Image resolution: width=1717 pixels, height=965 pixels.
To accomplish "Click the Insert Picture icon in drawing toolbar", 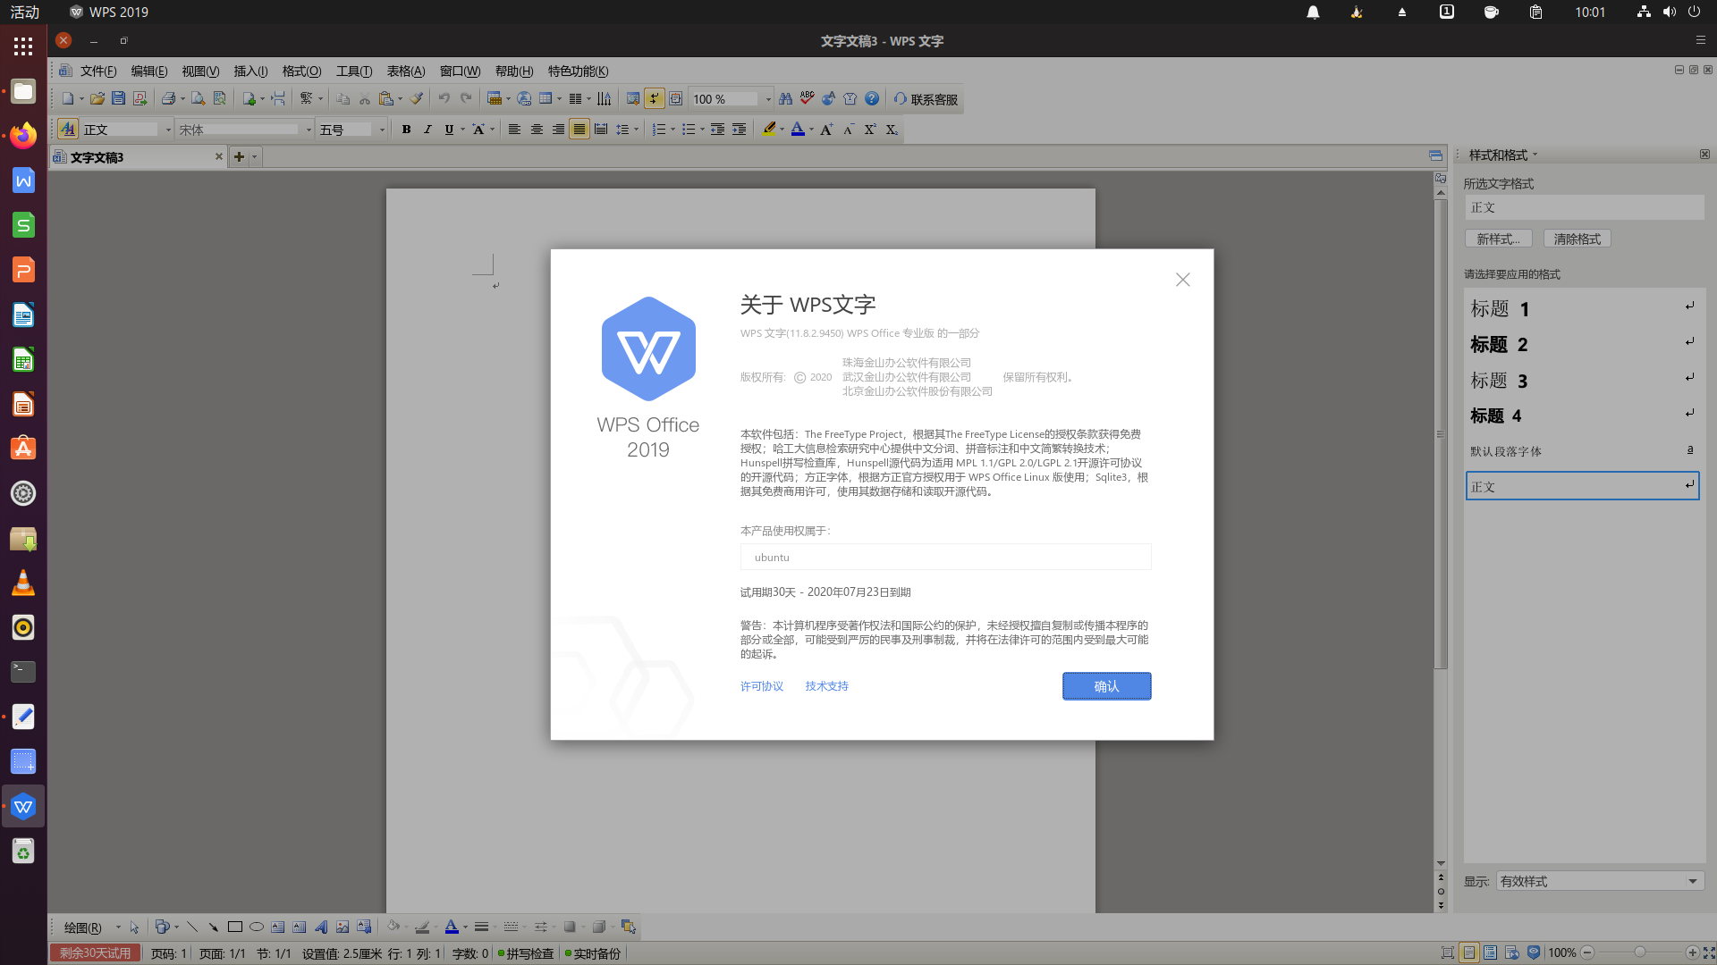I will tap(343, 927).
